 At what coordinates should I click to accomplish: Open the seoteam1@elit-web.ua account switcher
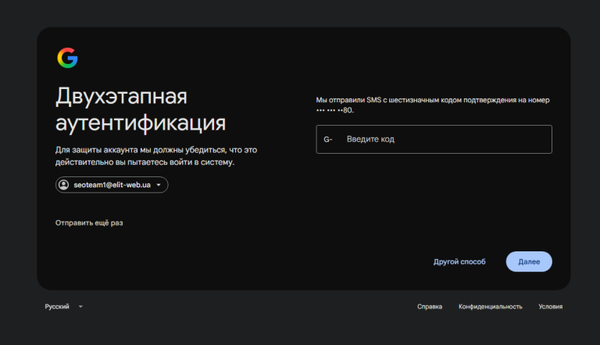click(112, 185)
